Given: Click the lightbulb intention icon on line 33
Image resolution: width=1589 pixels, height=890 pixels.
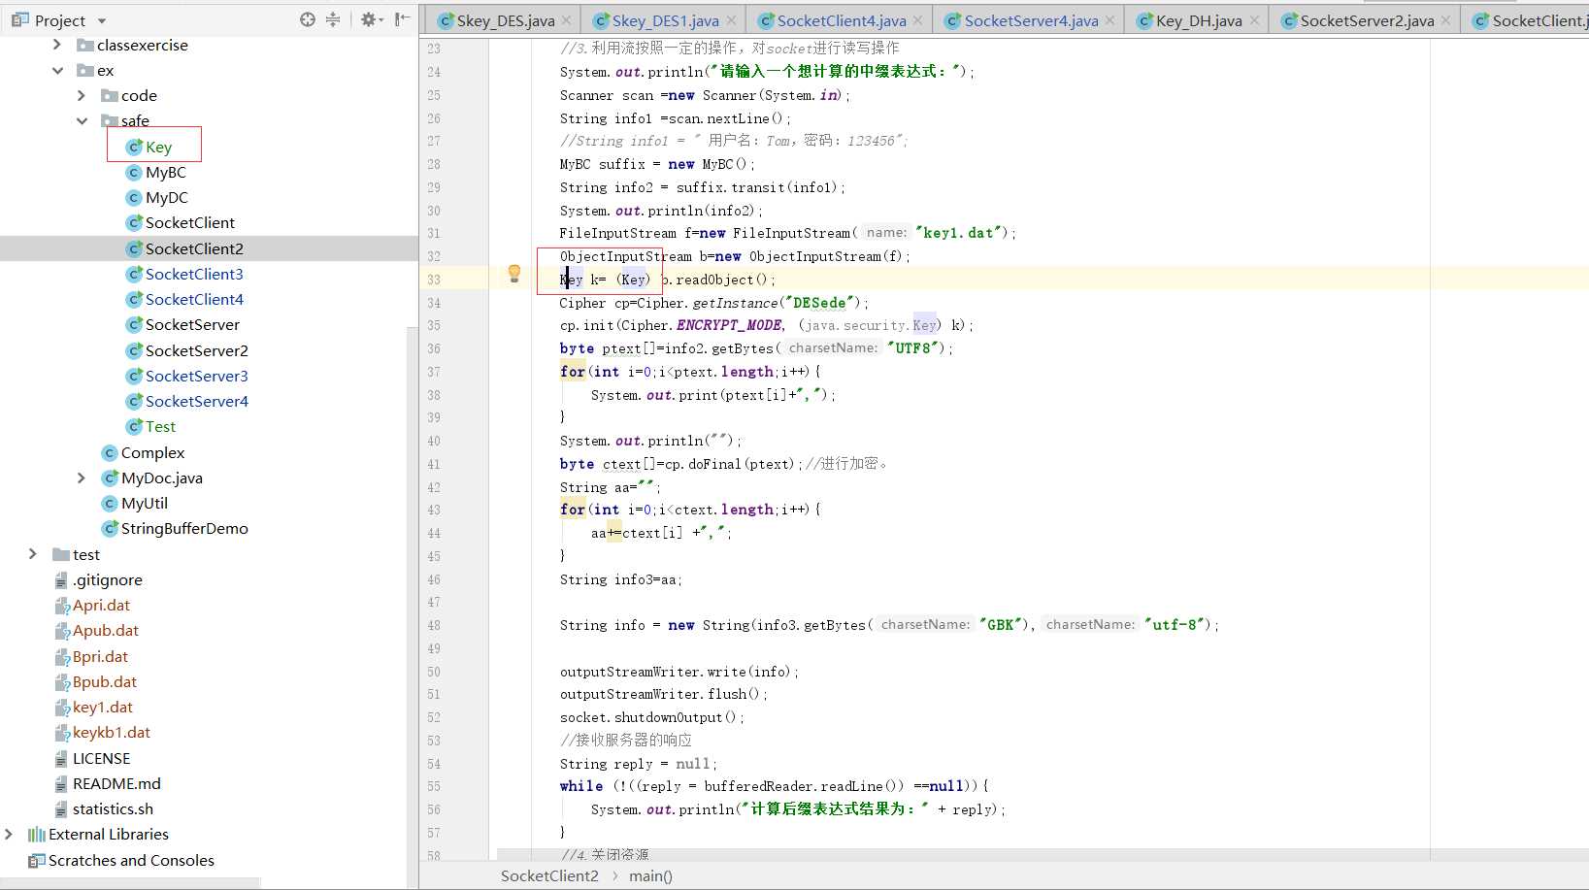Looking at the screenshot, I should (514, 275).
